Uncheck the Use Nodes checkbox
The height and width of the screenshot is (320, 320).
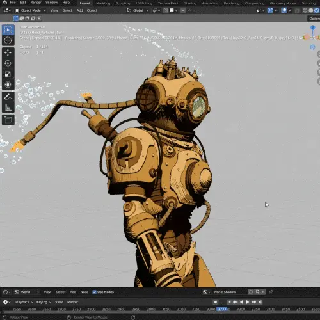(x=94, y=292)
